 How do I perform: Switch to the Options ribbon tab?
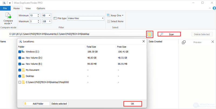(41, 8)
